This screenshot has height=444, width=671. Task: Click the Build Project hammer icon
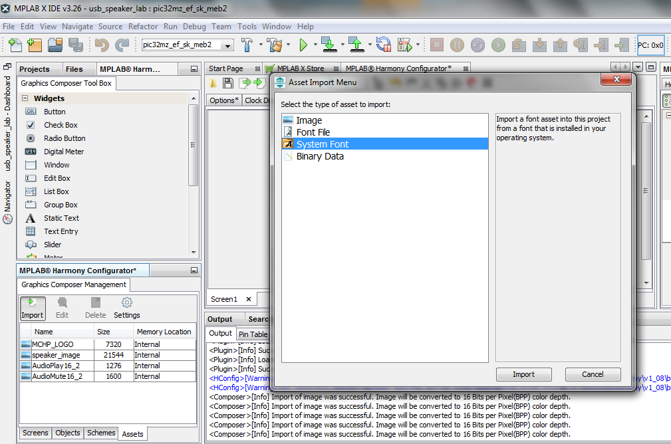pyautogui.click(x=247, y=45)
